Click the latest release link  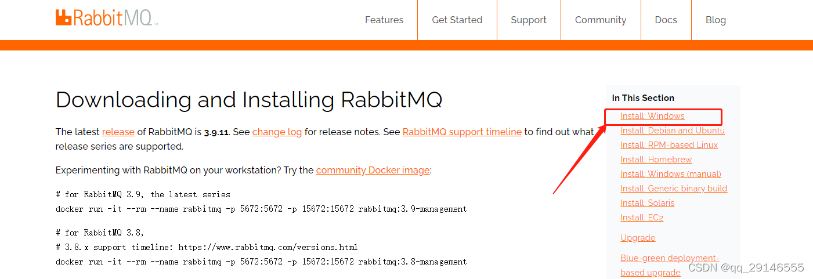pyautogui.click(x=118, y=132)
